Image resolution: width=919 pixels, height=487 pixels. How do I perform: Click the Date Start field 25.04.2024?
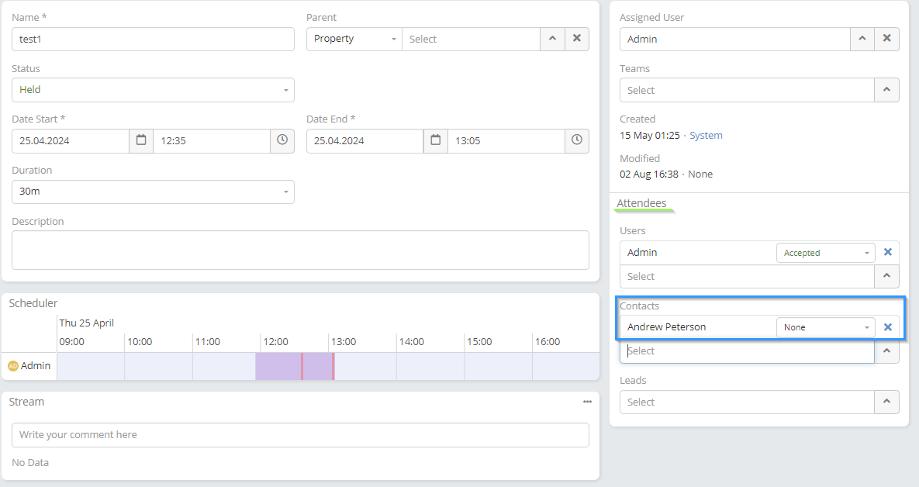point(71,140)
